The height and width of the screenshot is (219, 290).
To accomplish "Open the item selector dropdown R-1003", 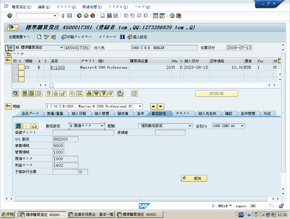I will tap(140, 106).
